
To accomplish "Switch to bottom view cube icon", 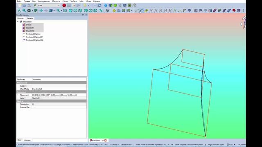I will pos(90,11).
